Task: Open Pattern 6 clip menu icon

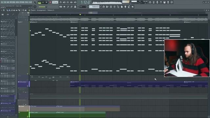Action: click(31, 22)
